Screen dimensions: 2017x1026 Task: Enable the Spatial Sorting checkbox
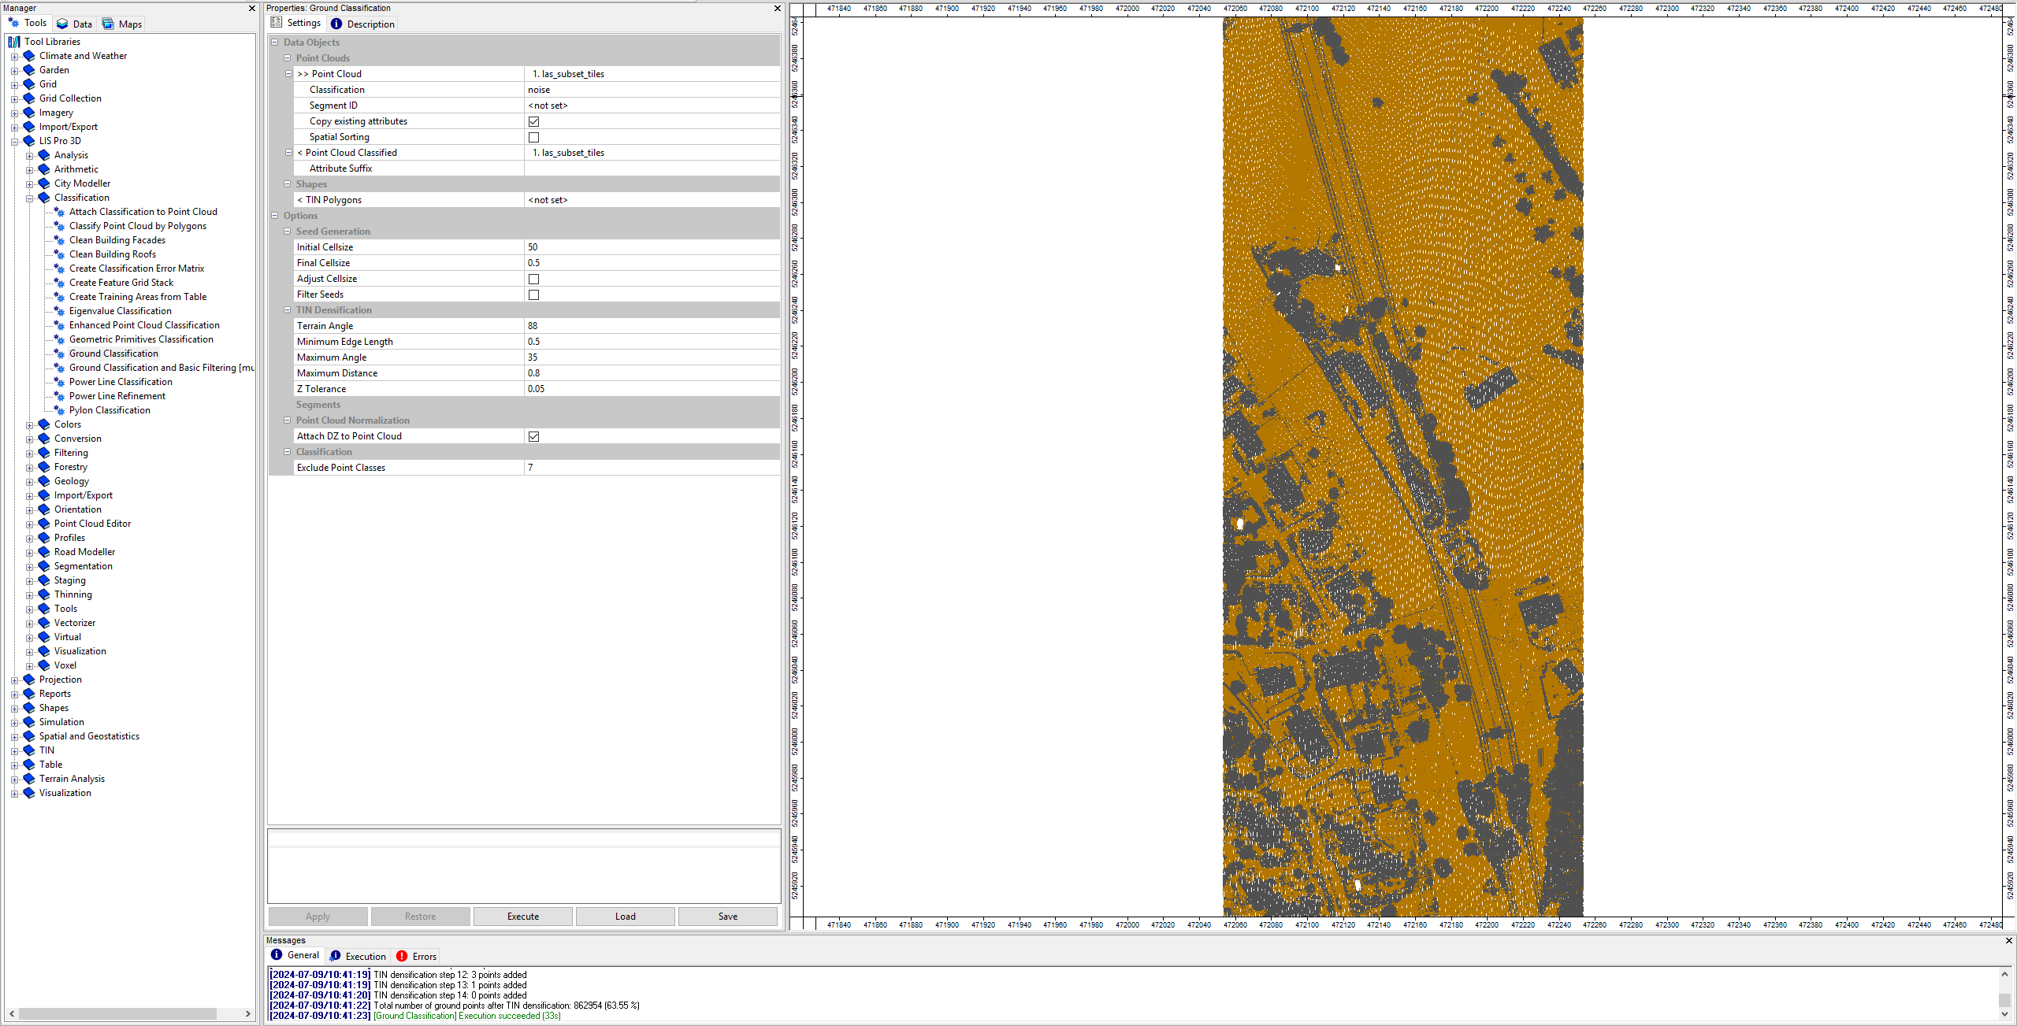pos(533,137)
